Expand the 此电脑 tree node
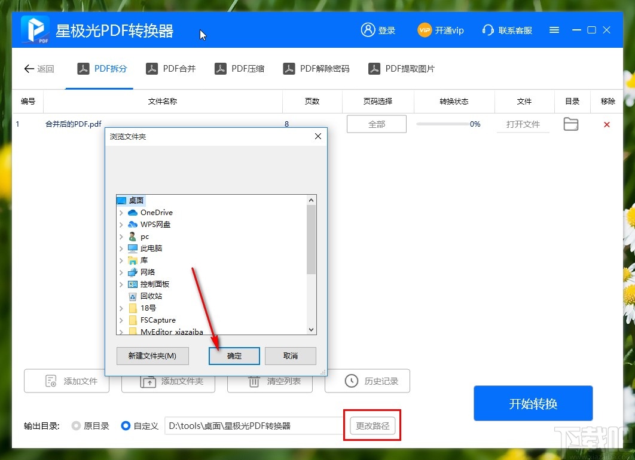Screen dimensions: 635x460 (121, 248)
